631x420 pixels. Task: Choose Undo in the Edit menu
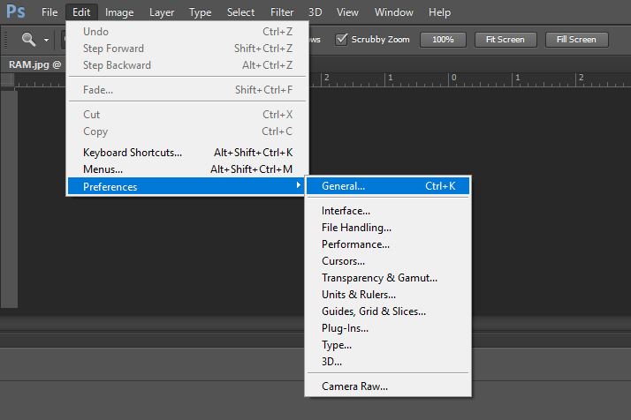(x=187, y=32)
